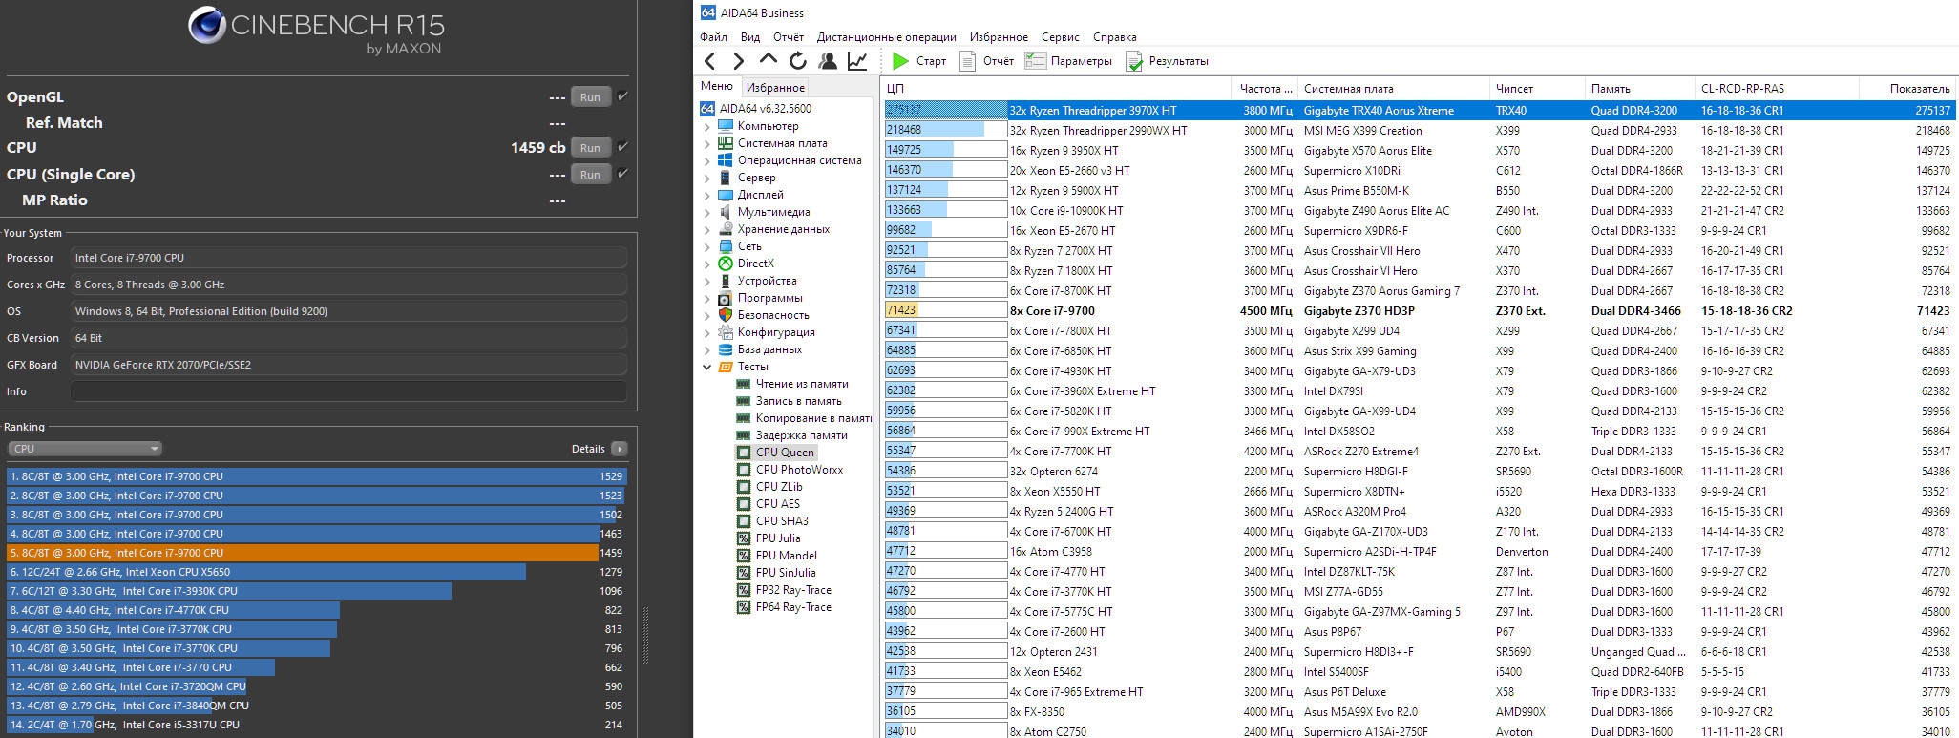Open the Cinebench ranking CPU dropdown
The width and height of the screenshot is (1959, 738).
85,449
